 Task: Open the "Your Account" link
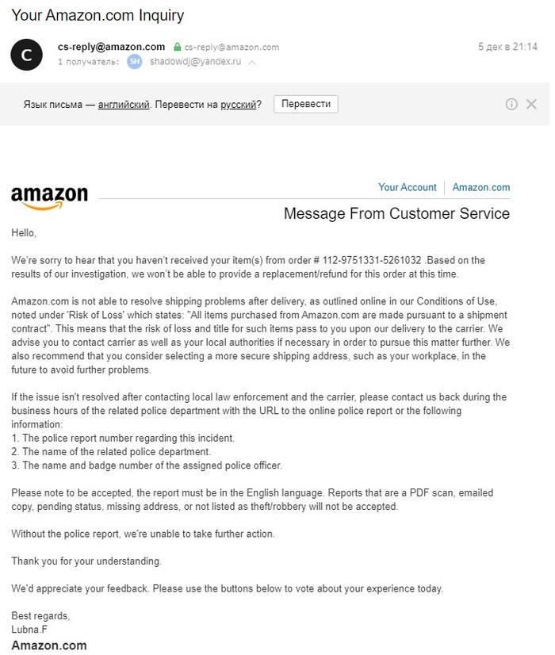point(407,188)
